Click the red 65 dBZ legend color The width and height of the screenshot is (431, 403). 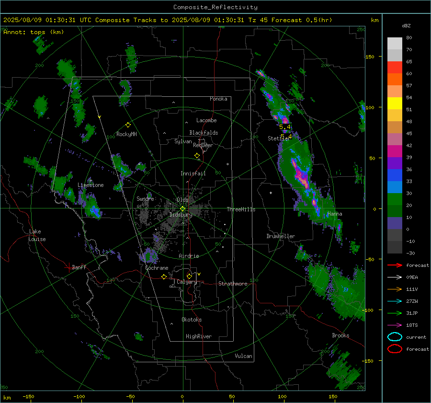point(395,67)
